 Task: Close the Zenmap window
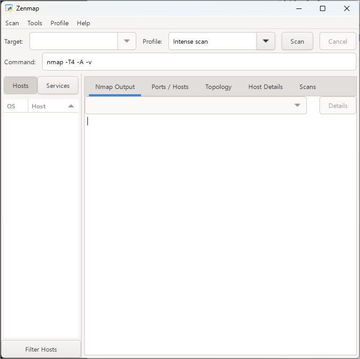point(347,8)
